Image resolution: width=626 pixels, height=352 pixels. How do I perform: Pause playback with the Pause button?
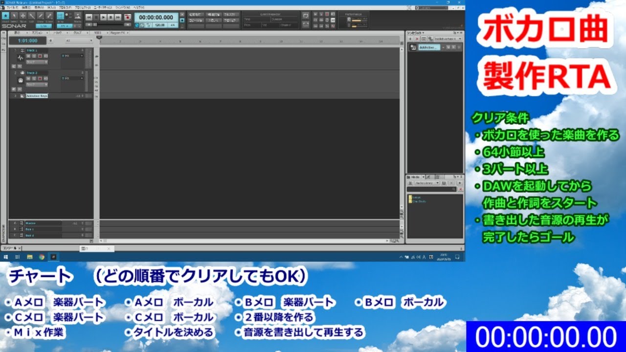coord(111,17)
